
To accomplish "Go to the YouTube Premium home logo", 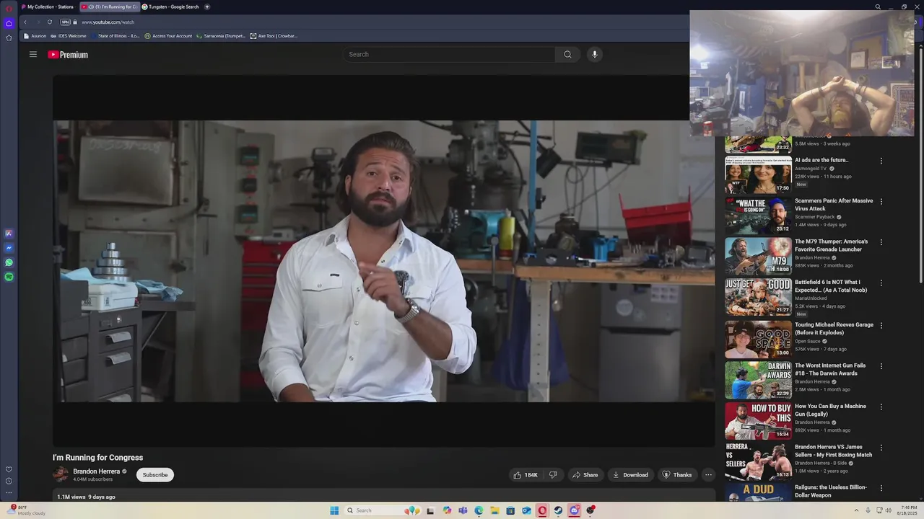I will tap(68, 55).
